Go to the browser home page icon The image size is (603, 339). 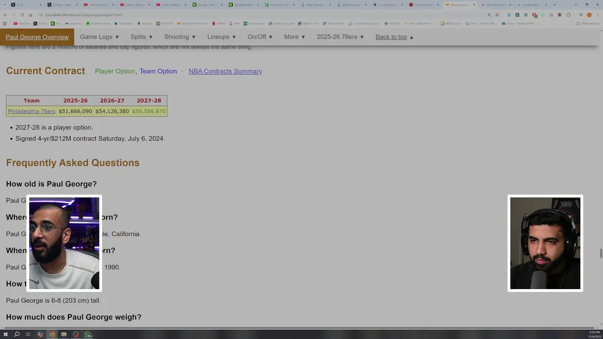coord(31,15)
